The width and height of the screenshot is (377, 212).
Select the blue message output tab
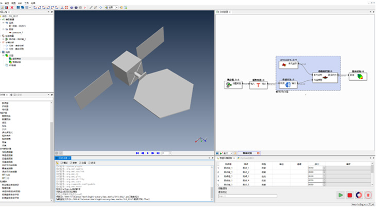coord(63,158)
